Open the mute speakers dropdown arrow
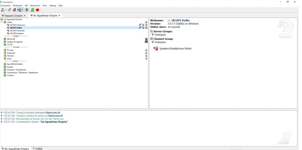 (x=22, y=10)
